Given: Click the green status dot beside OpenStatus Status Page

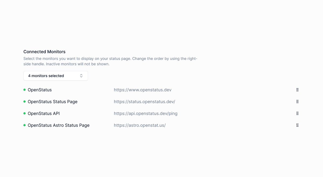Looking at the screenshot, I should coord(24,102).
